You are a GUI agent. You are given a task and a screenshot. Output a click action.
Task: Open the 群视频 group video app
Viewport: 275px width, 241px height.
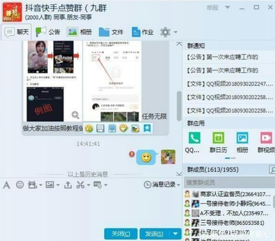tap(266, 138)
